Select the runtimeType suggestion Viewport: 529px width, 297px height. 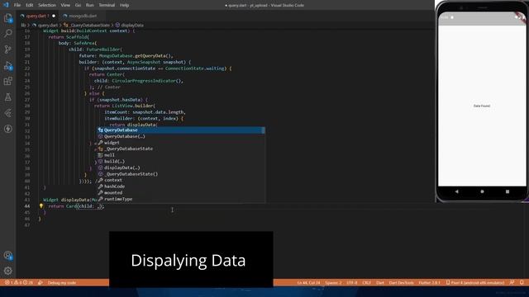[180, 199]
